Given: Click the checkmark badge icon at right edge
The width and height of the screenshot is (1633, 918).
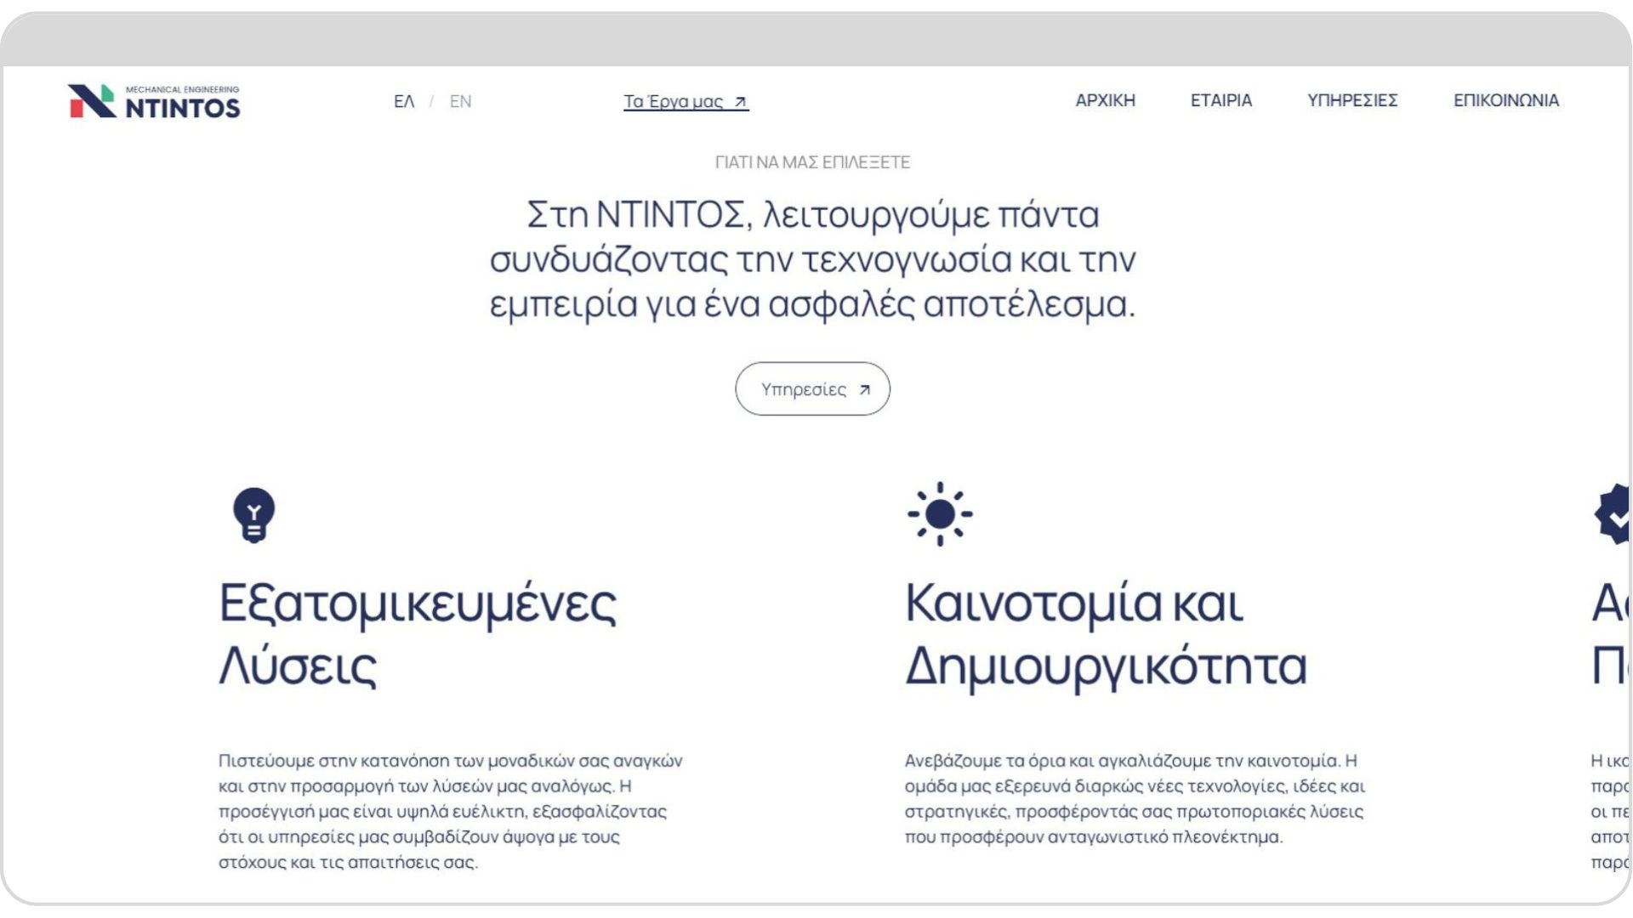Looking at the screenshot, I should click(1613, 514).
